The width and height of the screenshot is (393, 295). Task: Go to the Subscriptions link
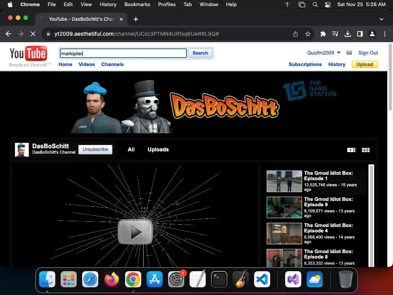[305, 65]
